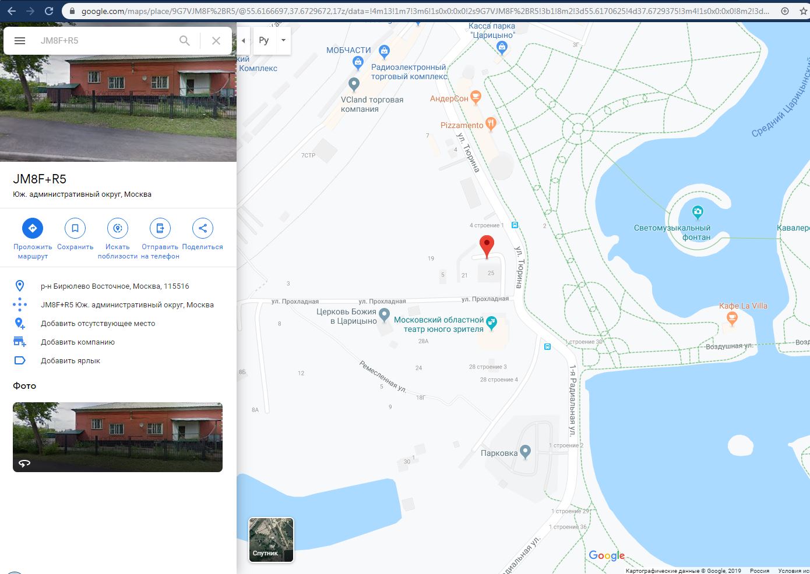Viewport: 810px width, 574px height.
Task: Collapse the side panel arrow
Action: [x=243, y=41]
